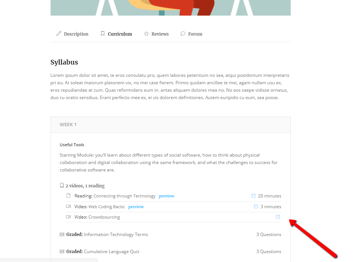Click the graded quiz icon for Cumulative Language Quiz
This screenshot has height=262, width=355.
[x=62, y=252]
